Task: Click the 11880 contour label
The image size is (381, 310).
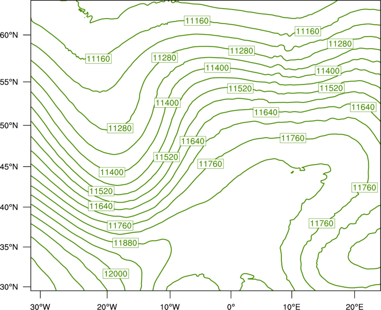Action: coord(126,243)
